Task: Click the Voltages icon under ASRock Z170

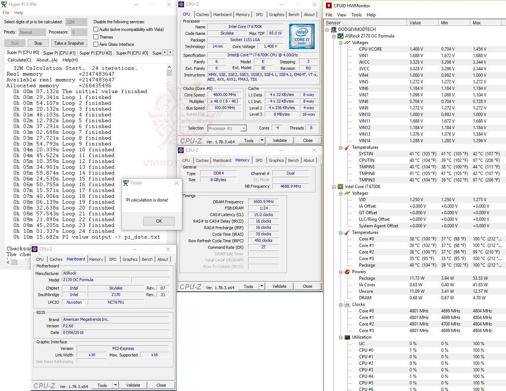Action: [x=347, y=43]
